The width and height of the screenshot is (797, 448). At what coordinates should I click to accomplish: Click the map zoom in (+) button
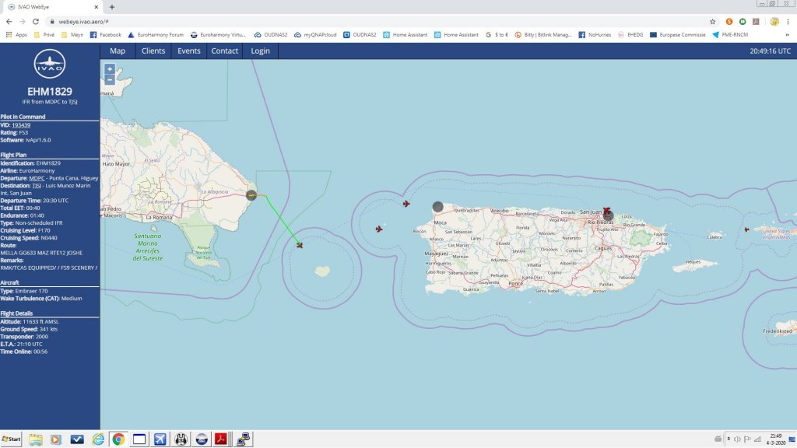click(x=109, y=69)
